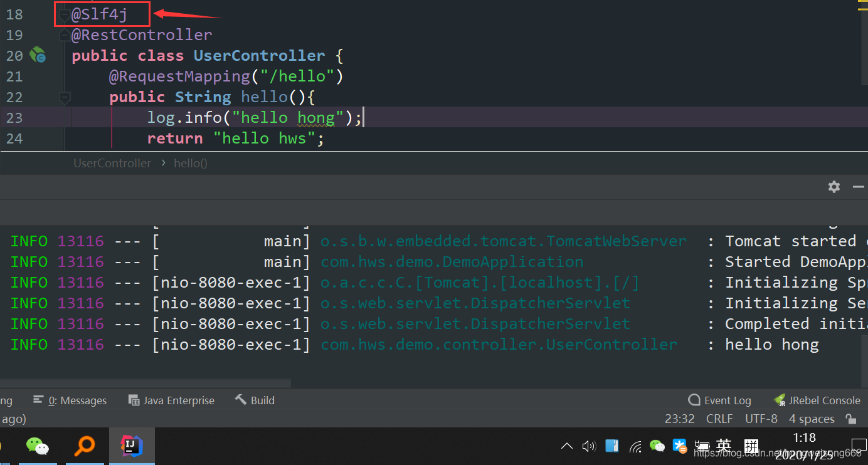Collapse the fold marker at line 18

pos(64,15)
